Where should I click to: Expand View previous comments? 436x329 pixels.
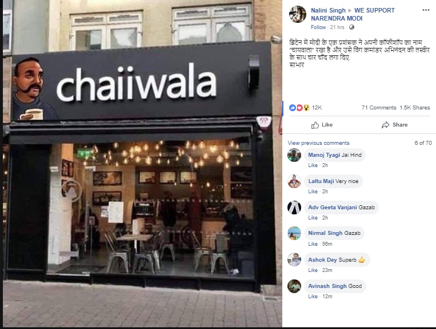click(x=318, y=143)
